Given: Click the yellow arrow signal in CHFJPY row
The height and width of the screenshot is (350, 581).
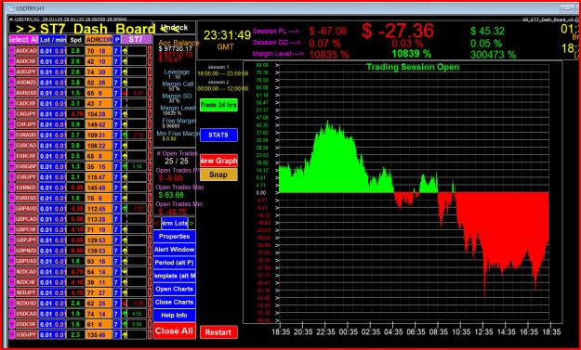Looking at the screenshot, I should [x=125, y=124].
